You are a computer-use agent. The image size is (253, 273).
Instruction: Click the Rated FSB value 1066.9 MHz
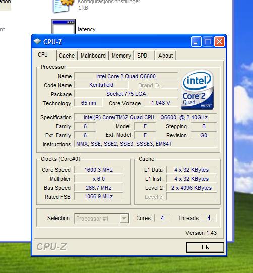coord(99,197)
